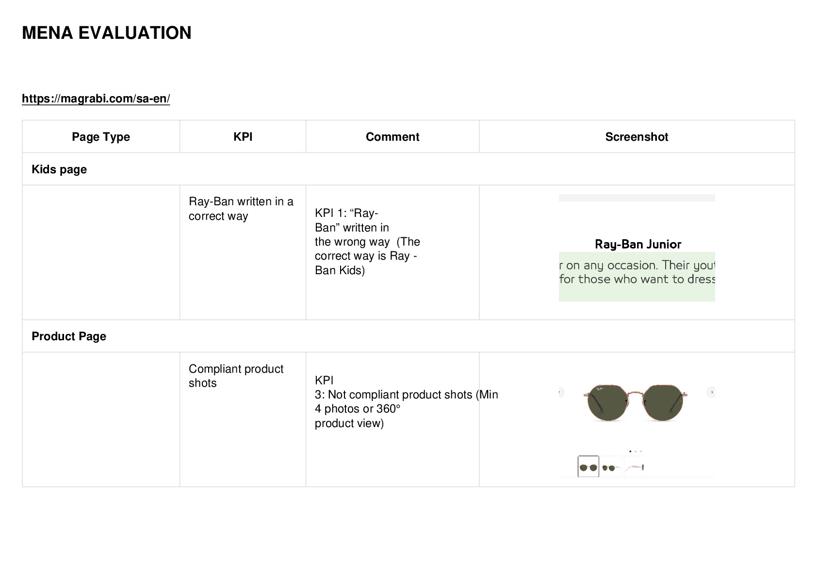Click the KPI column header
The height and width of the screenshot is (578, 817).
pyautogui.click(x=243, y=137)
